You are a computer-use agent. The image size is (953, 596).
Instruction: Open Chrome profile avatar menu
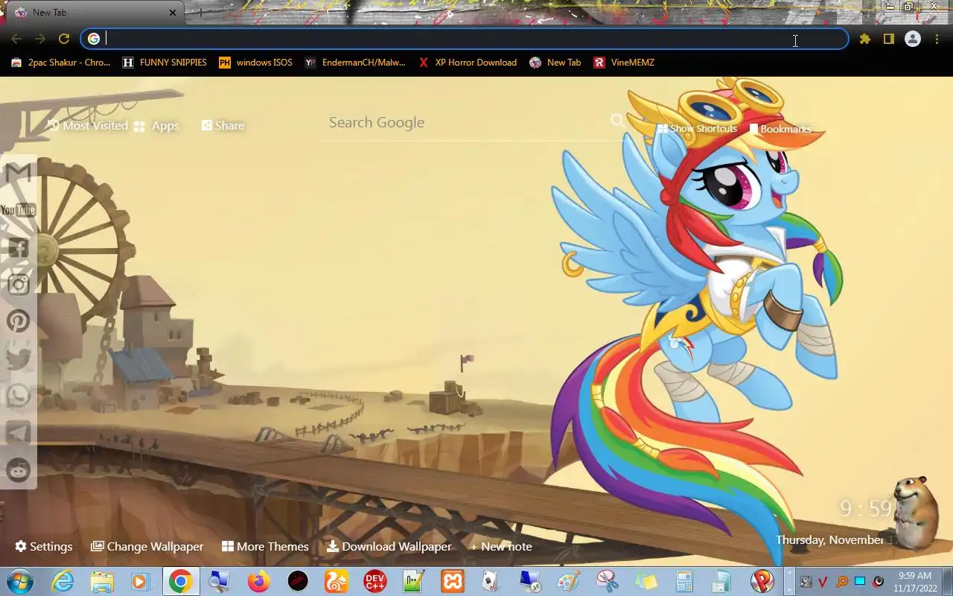(x=913, y=39)
